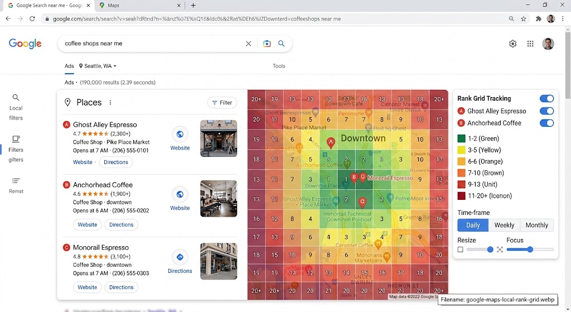571x312 pixels.
Task: Click Ghost Alley Espresso Directions button
Action: 116,162
